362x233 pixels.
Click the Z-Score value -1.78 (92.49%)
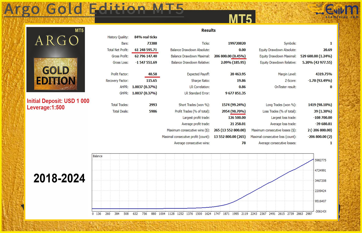click(320, 81)
